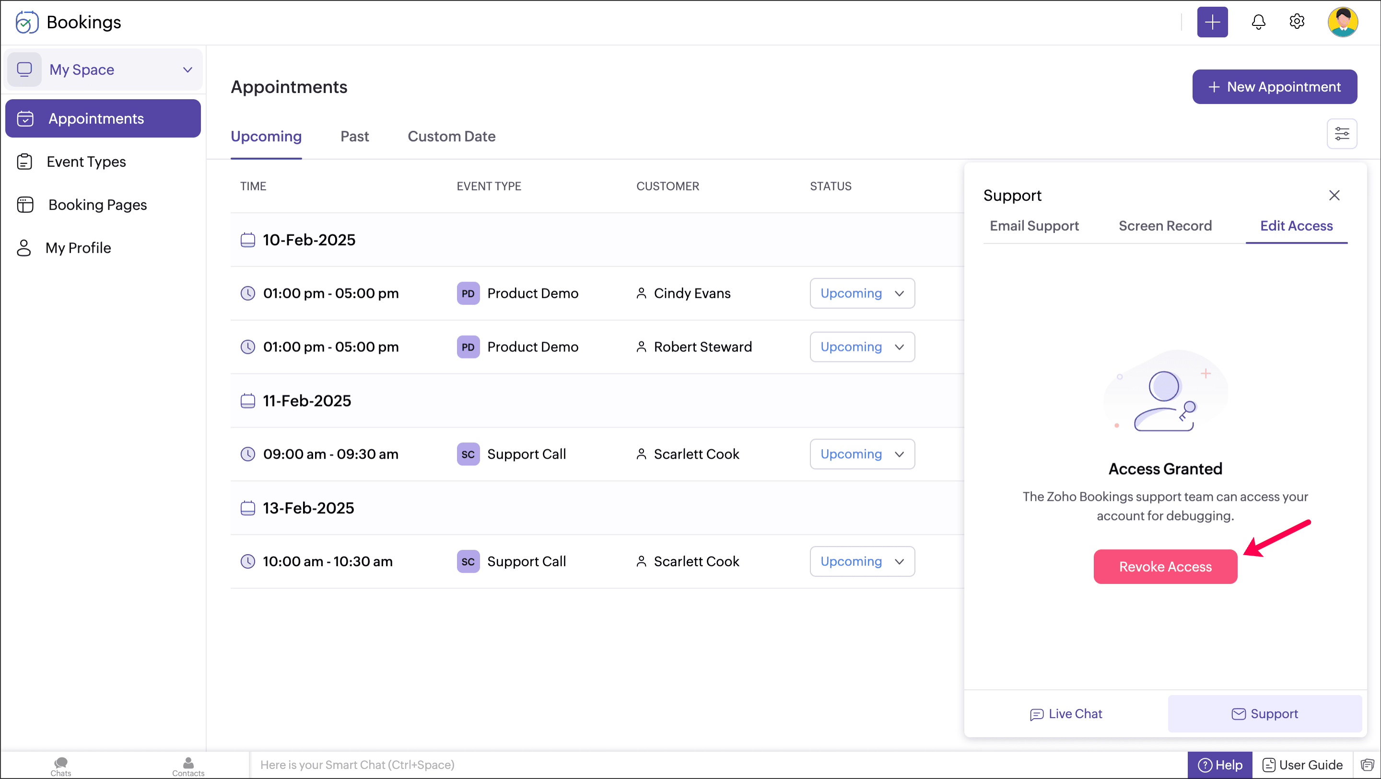Click the bottom-right chat windows icon
This screenshot has height=779, width=1381.
(x=1367, y=765)
